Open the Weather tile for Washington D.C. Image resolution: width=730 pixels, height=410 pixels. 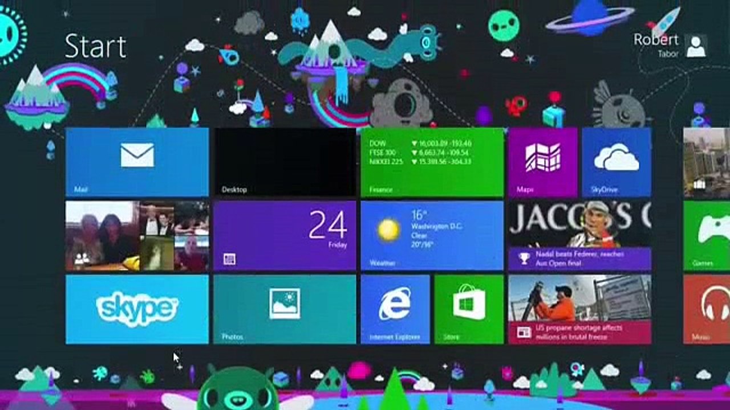(x=432, y=236)
